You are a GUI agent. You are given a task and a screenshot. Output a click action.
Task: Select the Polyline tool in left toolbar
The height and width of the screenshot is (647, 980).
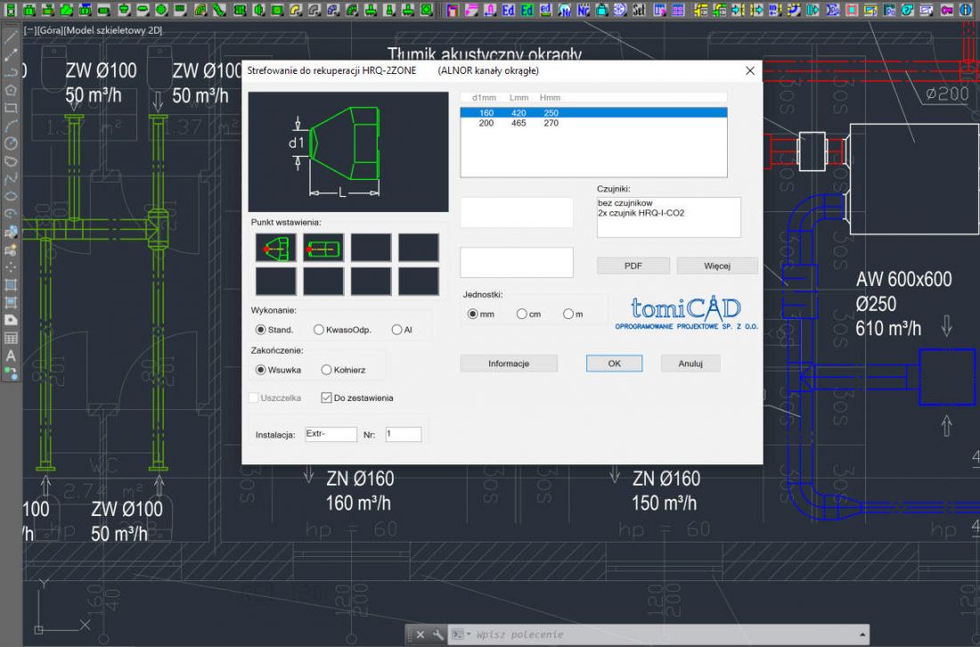(x=11, y=72)
